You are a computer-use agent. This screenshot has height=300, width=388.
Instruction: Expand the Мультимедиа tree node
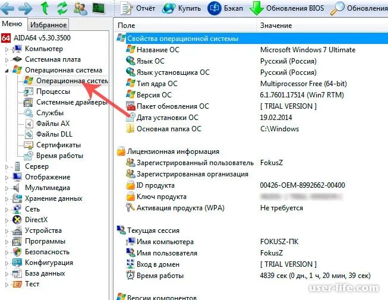click(x=7, y=188)
